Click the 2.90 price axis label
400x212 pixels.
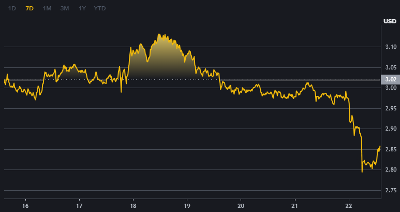391,129
